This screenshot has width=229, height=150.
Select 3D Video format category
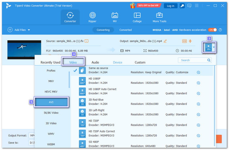pyautogui.click(x=51, y=123)
